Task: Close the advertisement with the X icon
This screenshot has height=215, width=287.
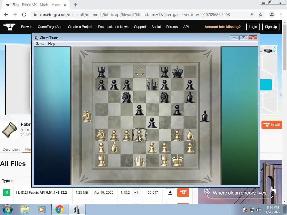Action: pos(275,47)
